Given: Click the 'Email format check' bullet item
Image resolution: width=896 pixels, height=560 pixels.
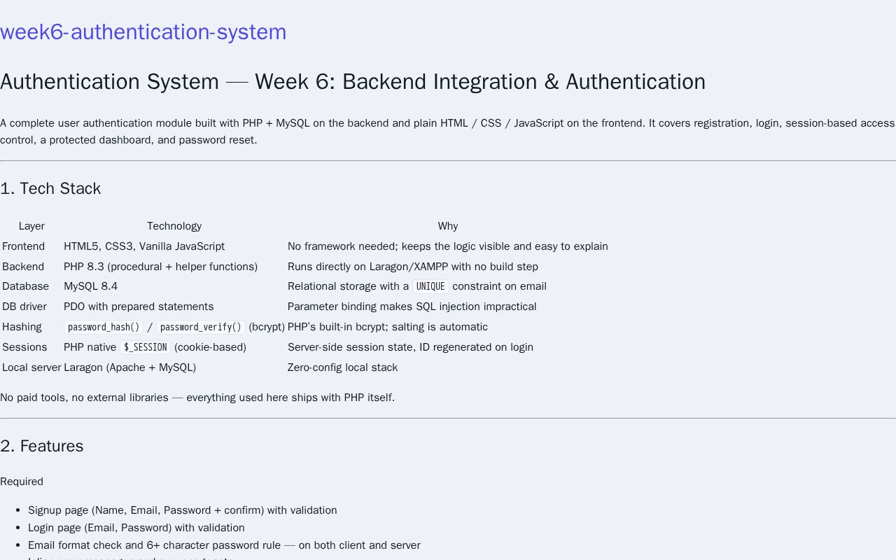Looking at the screenshot, I should [x=224, y=545].
